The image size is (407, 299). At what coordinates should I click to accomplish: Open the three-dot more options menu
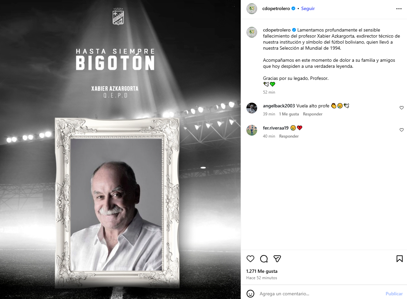pyautogui.click(x=399, y=9)
